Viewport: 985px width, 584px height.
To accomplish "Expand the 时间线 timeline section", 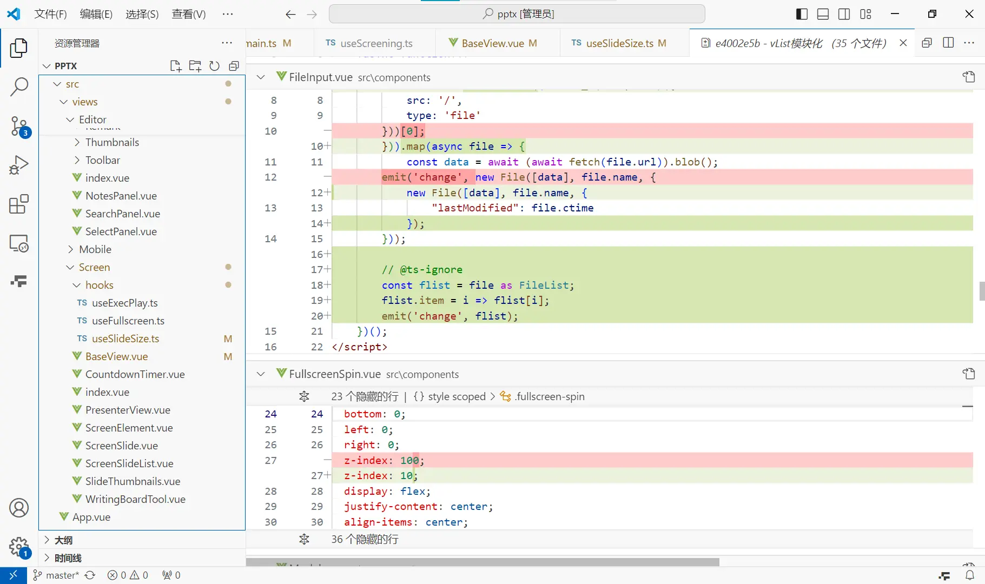I will (143, 558).
